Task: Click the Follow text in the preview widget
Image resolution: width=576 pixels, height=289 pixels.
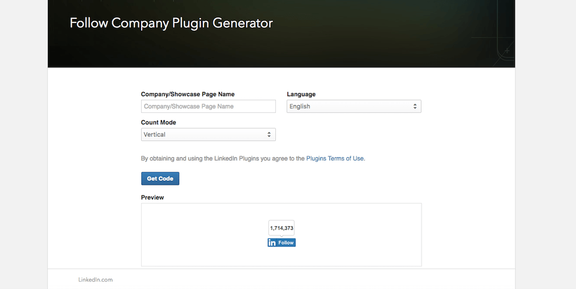Action: pos(286,243)
